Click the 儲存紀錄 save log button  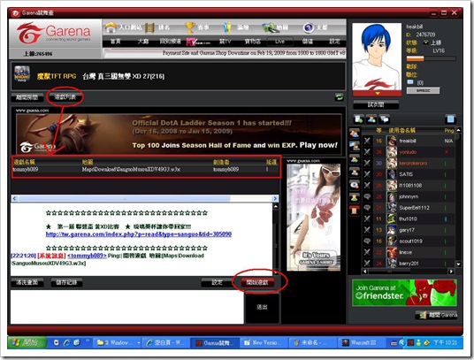[66, 283]
